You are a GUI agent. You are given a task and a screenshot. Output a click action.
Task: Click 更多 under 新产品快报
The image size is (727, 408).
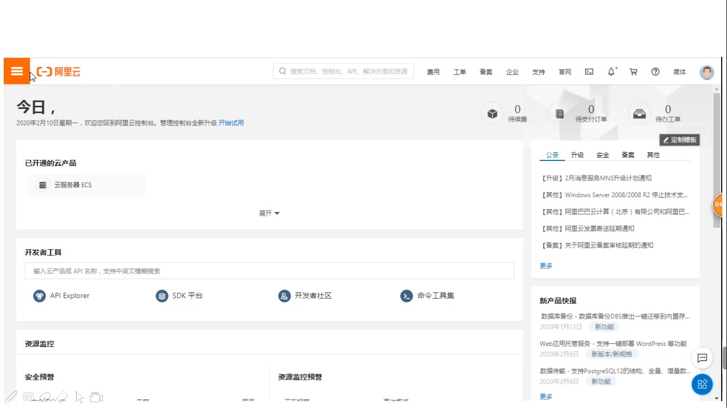[546, 396]
